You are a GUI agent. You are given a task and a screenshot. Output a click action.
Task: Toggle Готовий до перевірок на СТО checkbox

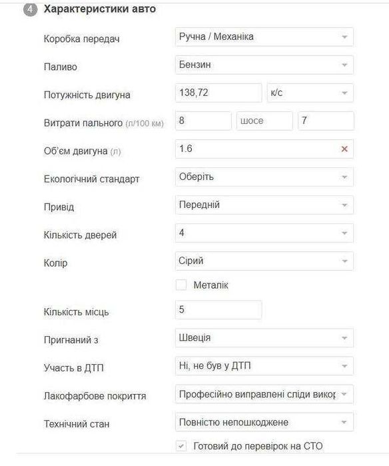point(181,446)
